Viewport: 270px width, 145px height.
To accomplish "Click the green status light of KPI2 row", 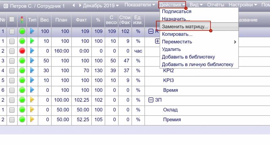I will coord(22,70).
